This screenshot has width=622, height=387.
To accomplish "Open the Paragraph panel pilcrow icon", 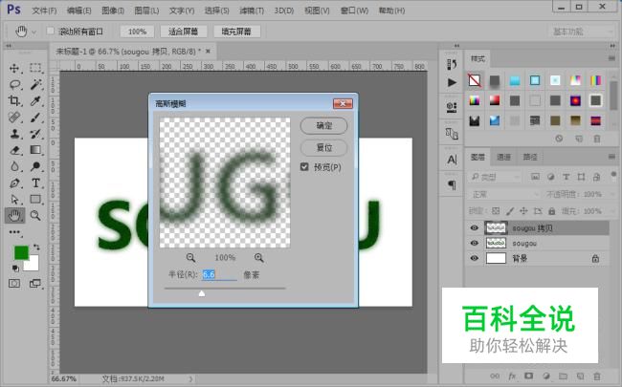I will pos(452,185).
